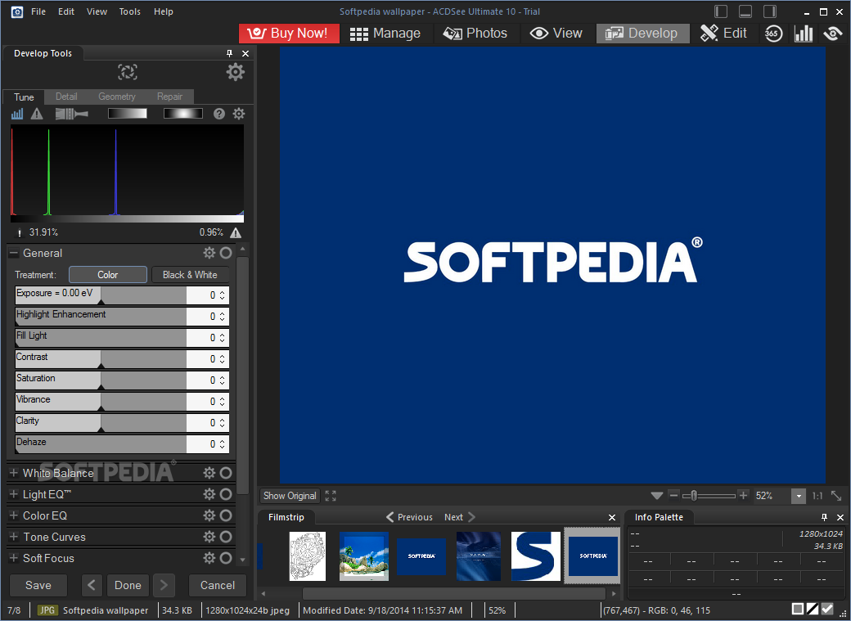Open the 365 mode icon

point(773,33)
